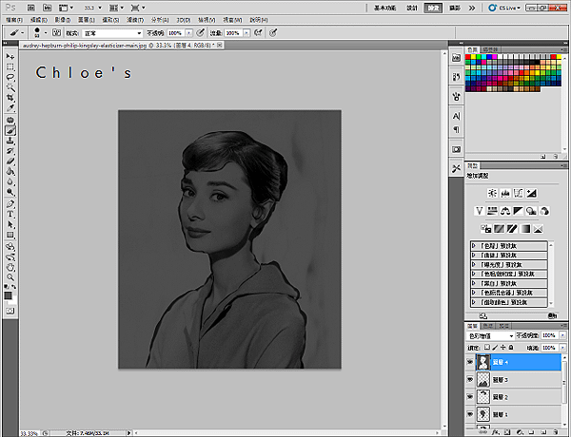Open layer style fx menu
Image resolution: width=571 pixels, height=437 pixels.
495,432
